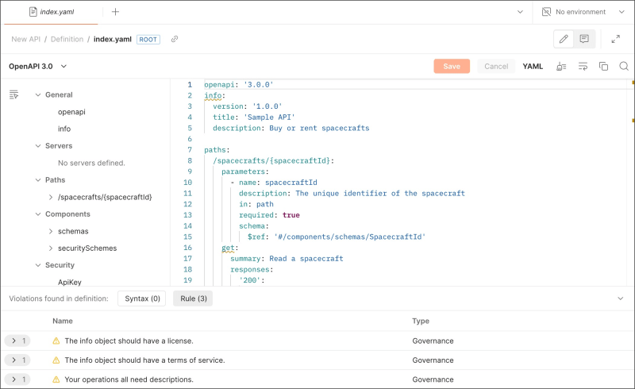The width and height of the screenshot is (635, 389).
Task: Click the get key on line 16
Action: (x=228, y=248)
